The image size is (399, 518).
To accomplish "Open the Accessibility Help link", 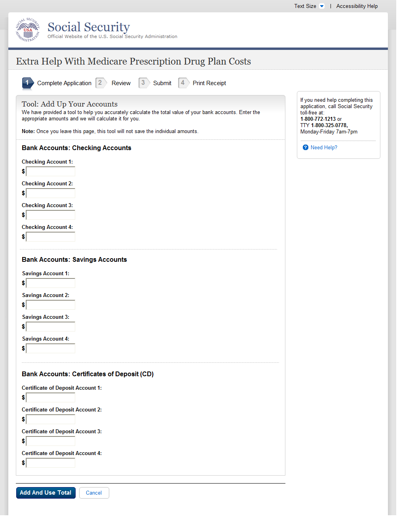I will 357,6.
